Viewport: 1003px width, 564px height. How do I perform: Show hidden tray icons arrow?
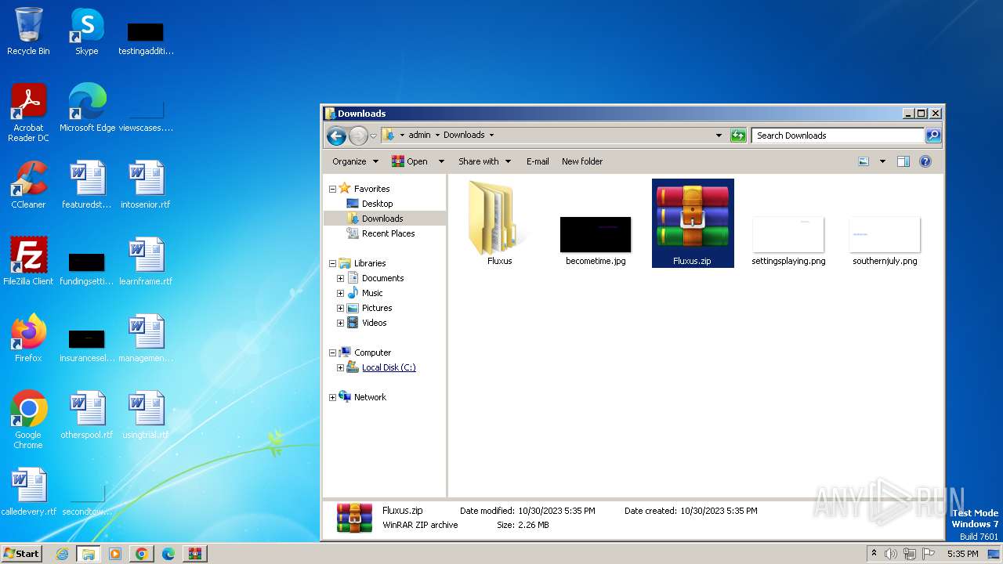tap(874, 554)
